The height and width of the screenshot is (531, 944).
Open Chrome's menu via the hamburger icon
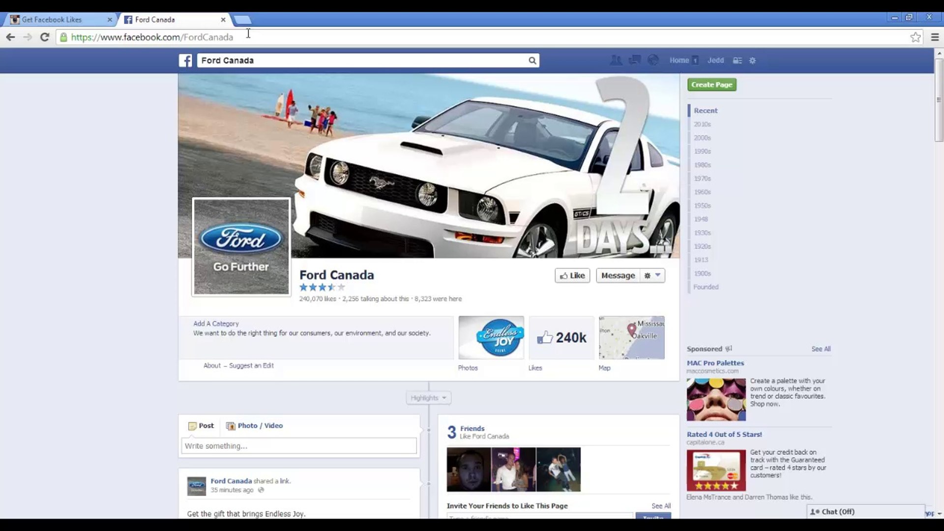pos(935,37)
